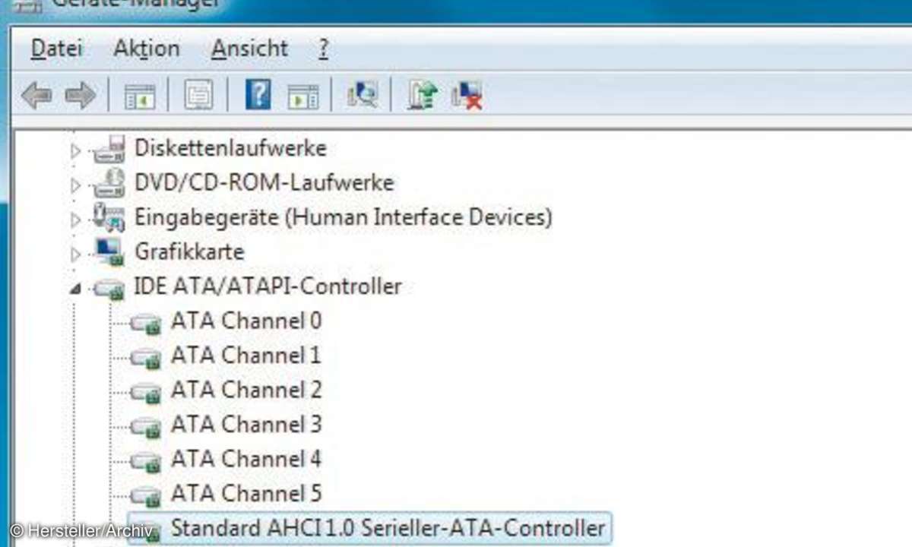The image size is (912, 547).
Task: Select the IDE ATA/ATAPI-Controller category icon
Action: [x=109, y=289]
